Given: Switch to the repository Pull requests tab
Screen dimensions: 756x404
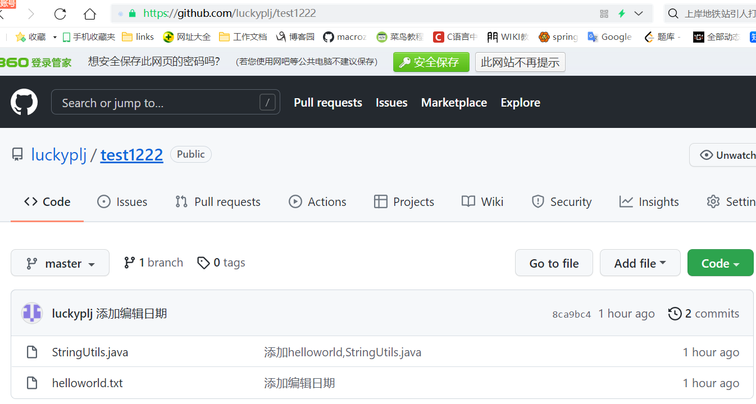Looking at the screenshot, I should point(218,202).
